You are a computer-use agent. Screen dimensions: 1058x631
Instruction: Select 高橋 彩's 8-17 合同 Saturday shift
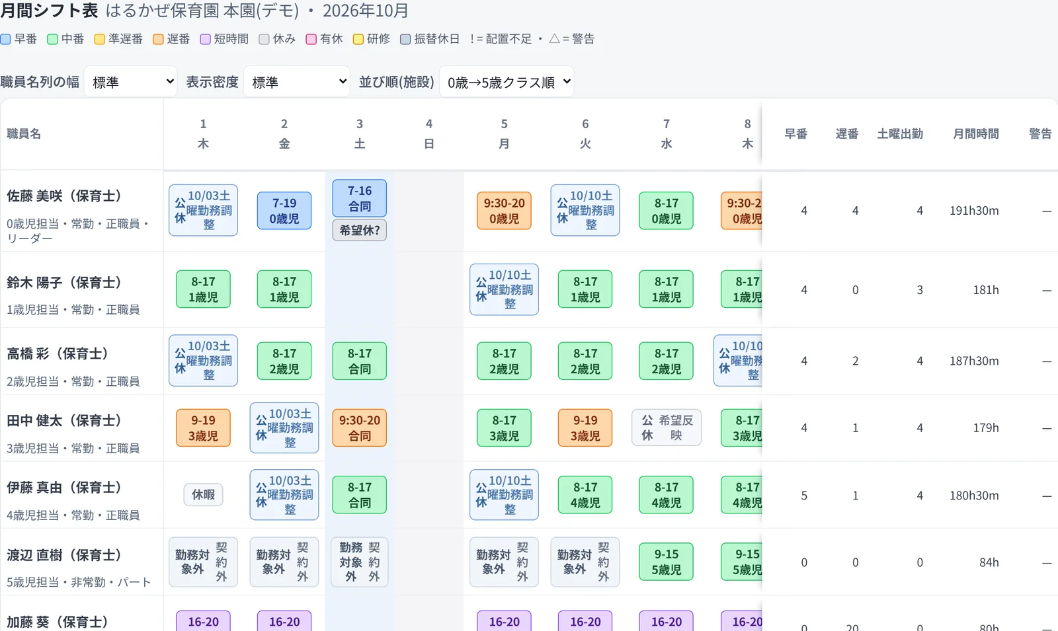360,361
